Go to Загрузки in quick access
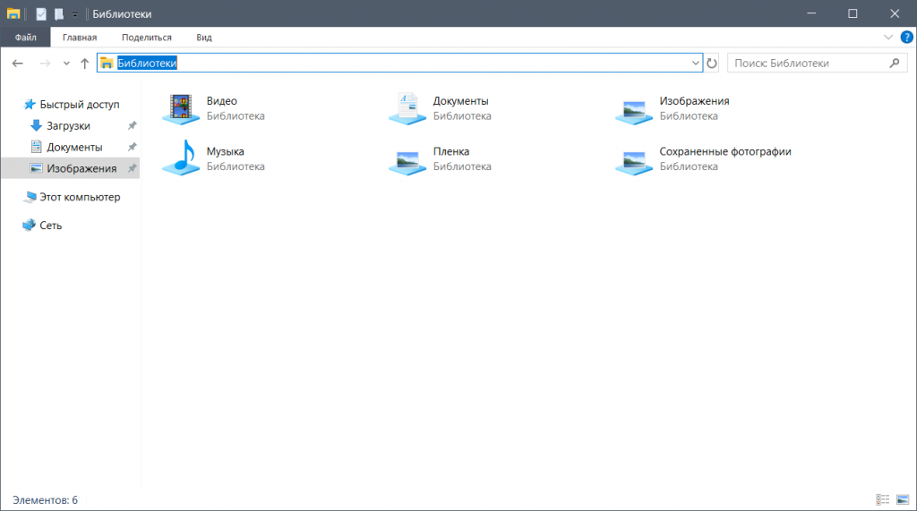The height and width of the screenshot is (511, 917). [x=68, y=126]
